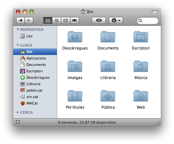
Task: Open Escriptori in the sidebar
Action: click(x=35, y=71)
